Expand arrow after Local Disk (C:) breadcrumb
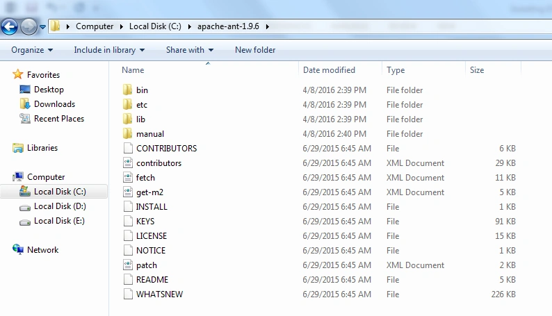The width and height of the screenshot is (552, 316). (189, 26)
